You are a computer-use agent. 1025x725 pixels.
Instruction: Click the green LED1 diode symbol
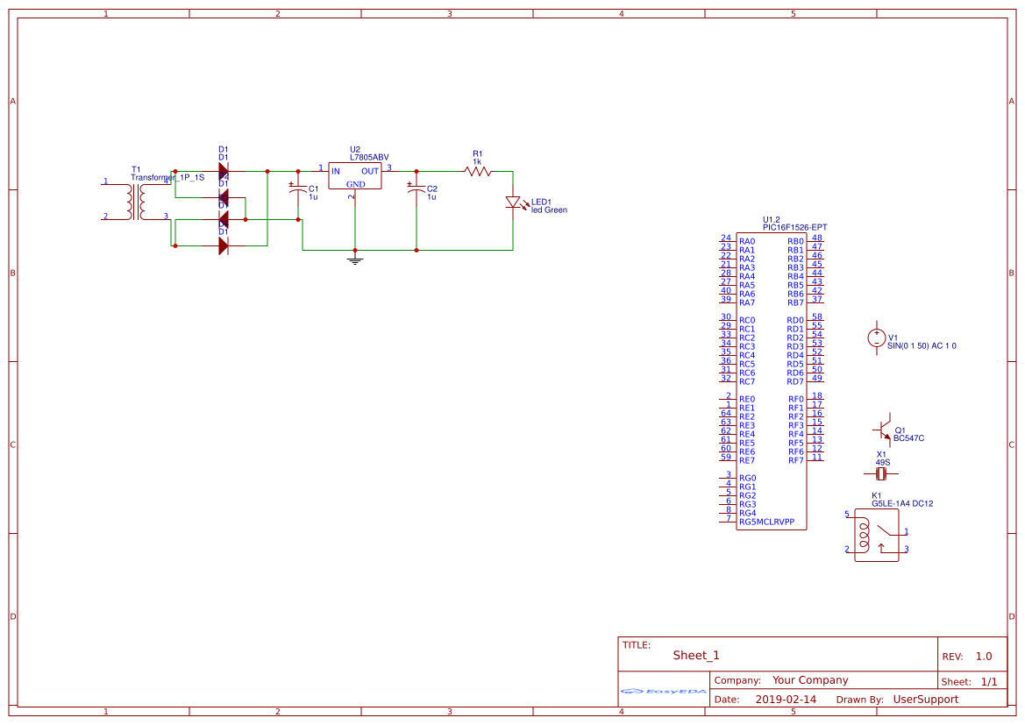[x=513, y=203]
